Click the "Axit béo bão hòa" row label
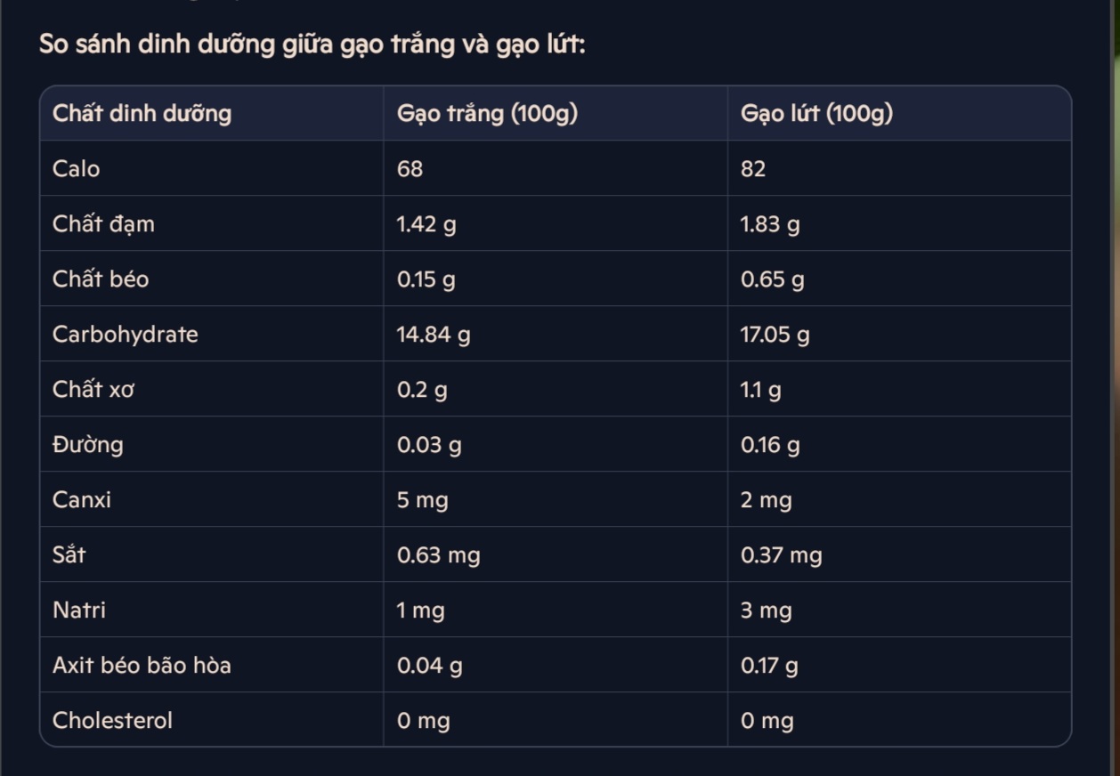 (x=142, y=666)
